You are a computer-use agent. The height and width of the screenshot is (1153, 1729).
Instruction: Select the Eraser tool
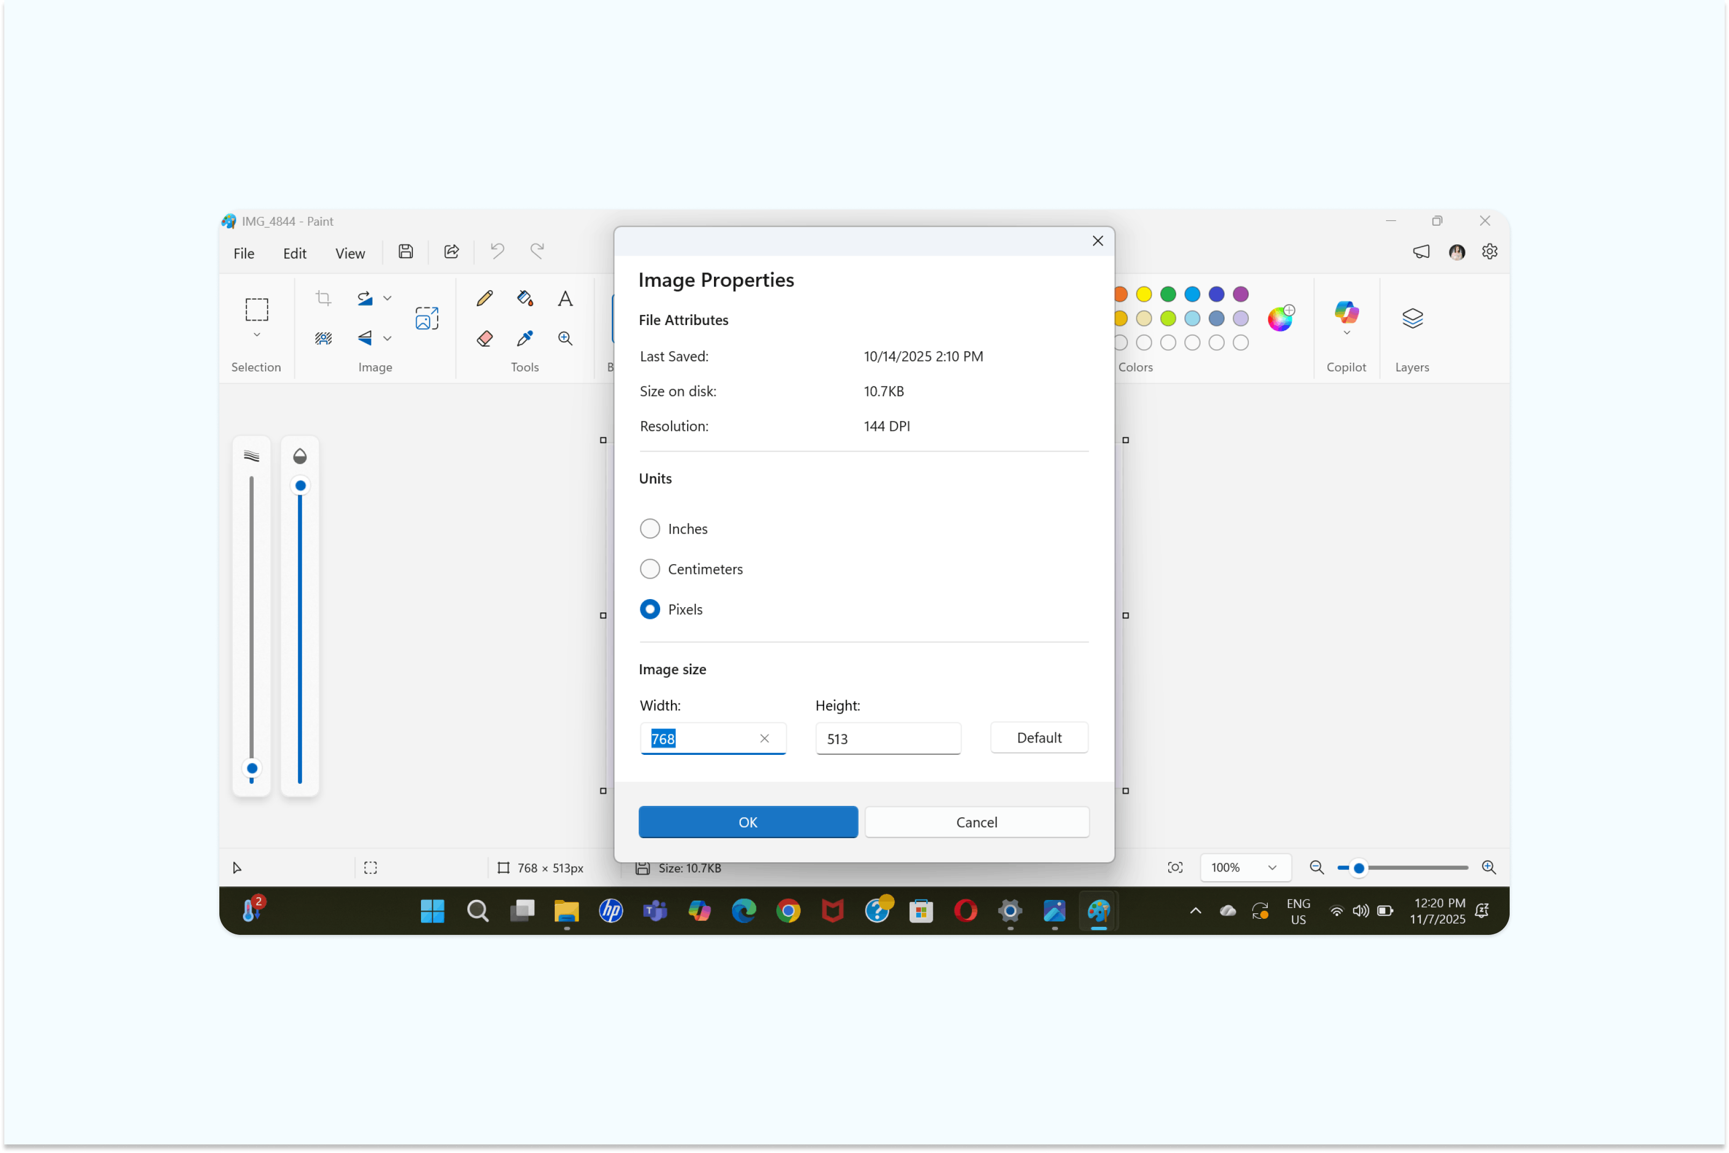click(x=484, y=338)
